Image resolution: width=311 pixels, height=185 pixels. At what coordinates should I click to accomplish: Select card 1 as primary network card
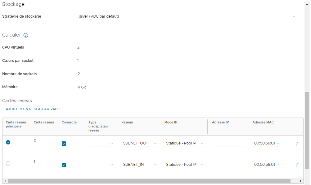[x=8, y=163]
